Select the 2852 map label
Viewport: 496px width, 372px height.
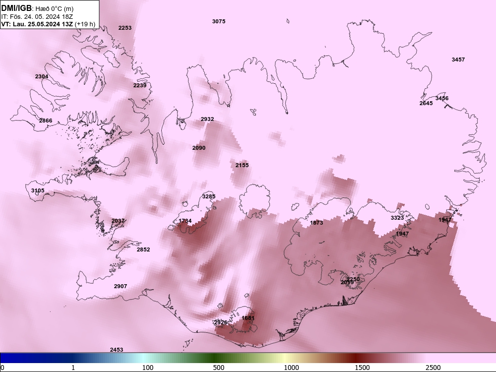143,249
